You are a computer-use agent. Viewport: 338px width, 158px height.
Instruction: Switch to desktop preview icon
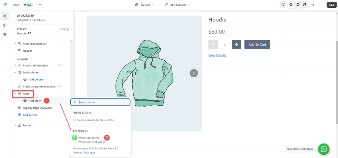point(291,5)
